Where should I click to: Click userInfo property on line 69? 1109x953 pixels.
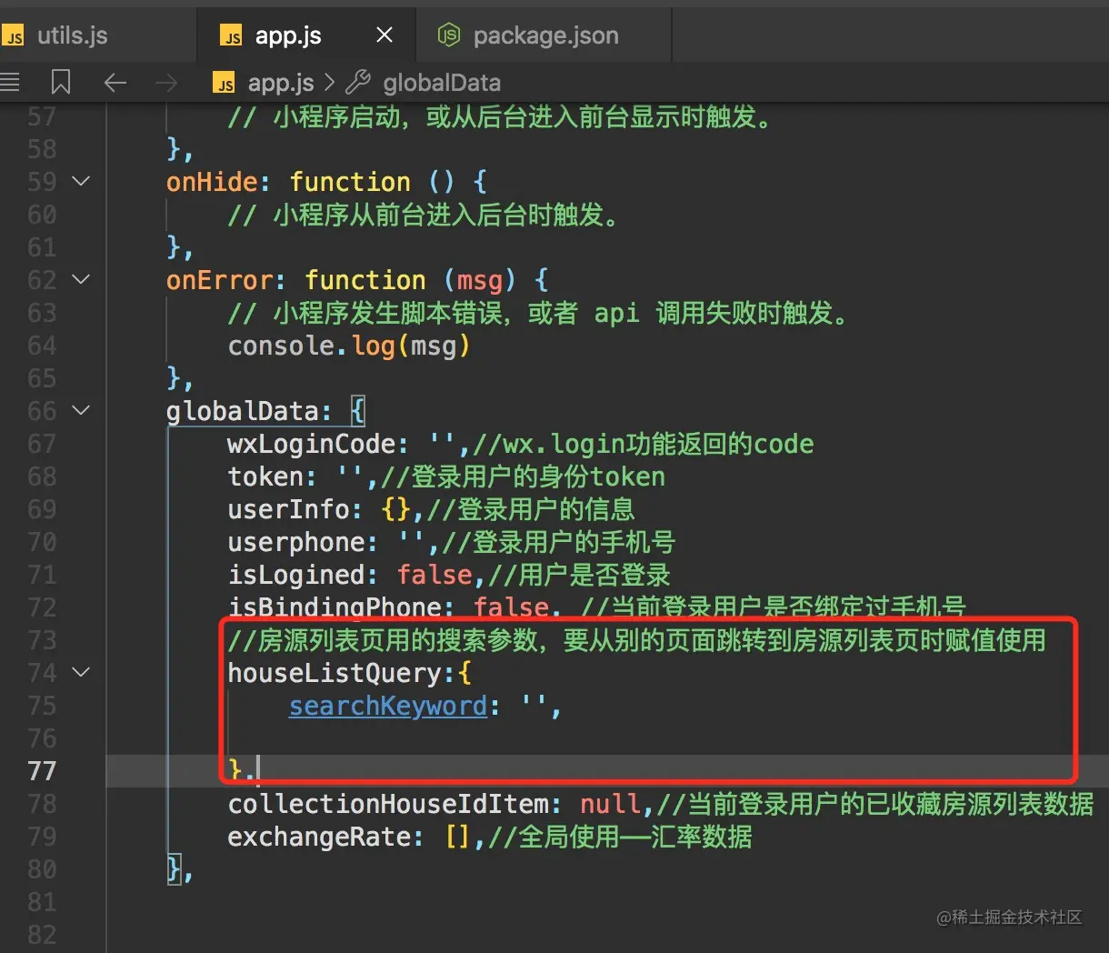click(x=288, y=509)
